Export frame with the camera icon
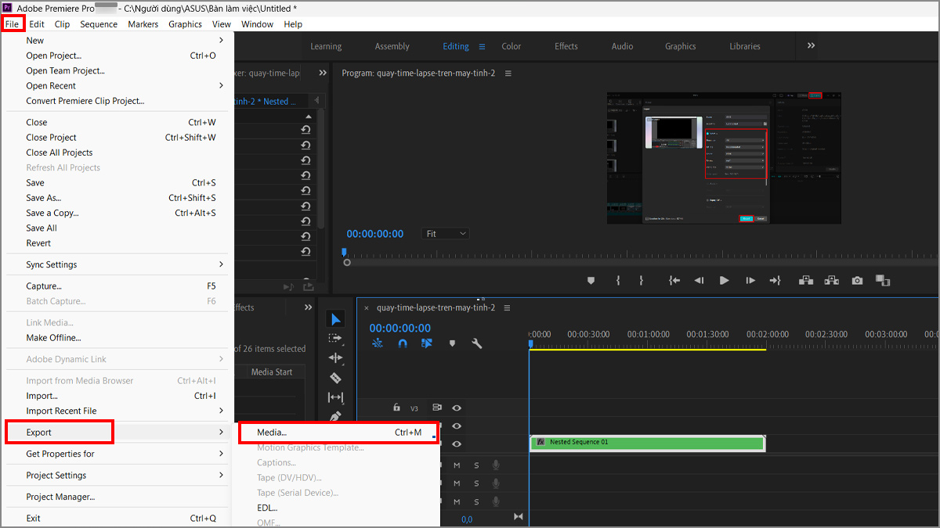940x528 pixels. (858, 280)
